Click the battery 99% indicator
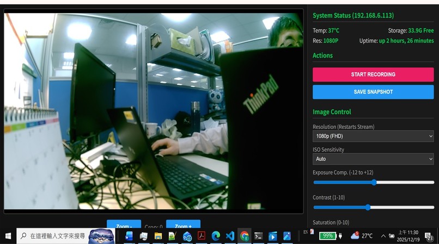The width and height of the screenshot is (439, 244). (327, 236)
